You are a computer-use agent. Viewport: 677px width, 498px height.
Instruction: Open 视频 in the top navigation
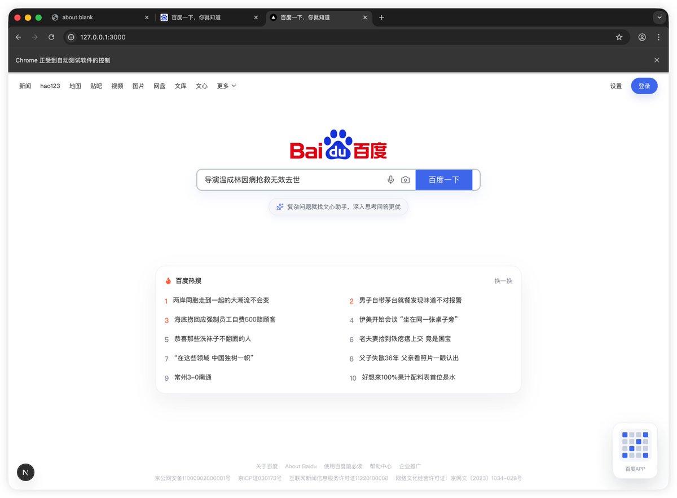click(x=117, y=86)
